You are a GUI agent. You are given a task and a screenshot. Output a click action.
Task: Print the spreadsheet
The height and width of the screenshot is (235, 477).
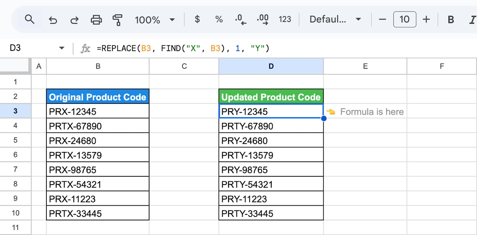[x=96, y=20]
